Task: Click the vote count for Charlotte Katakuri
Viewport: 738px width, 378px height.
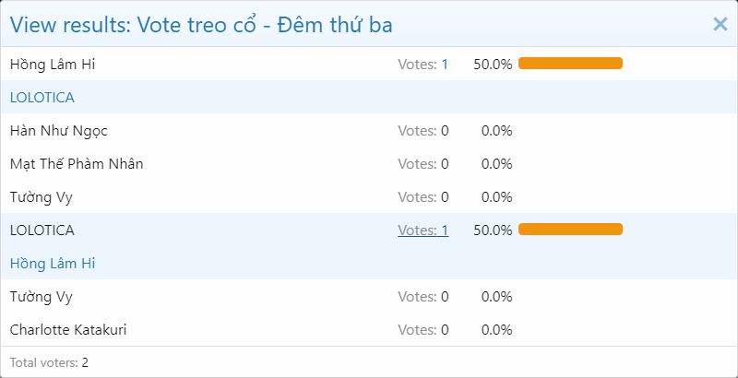Action: coord(423,330)
